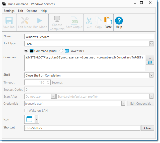
Task: Open the Help menu
Action: point(44,11)
